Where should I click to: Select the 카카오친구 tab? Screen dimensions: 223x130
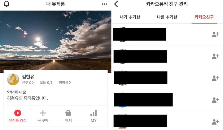(x=204, y=17)
